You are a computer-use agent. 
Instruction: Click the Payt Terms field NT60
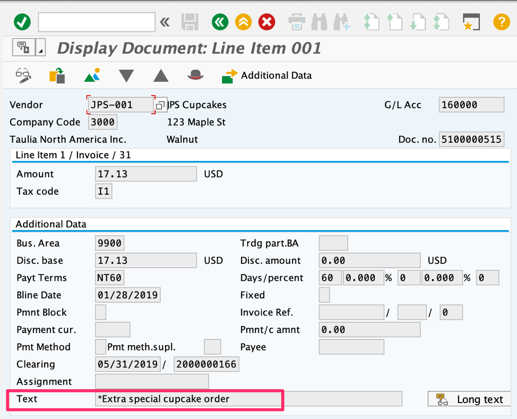click(x=109, y=278)
